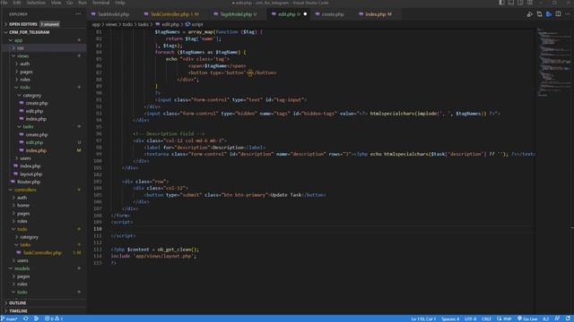
Task: Open the File menu
Action: (x=4, y=3)
